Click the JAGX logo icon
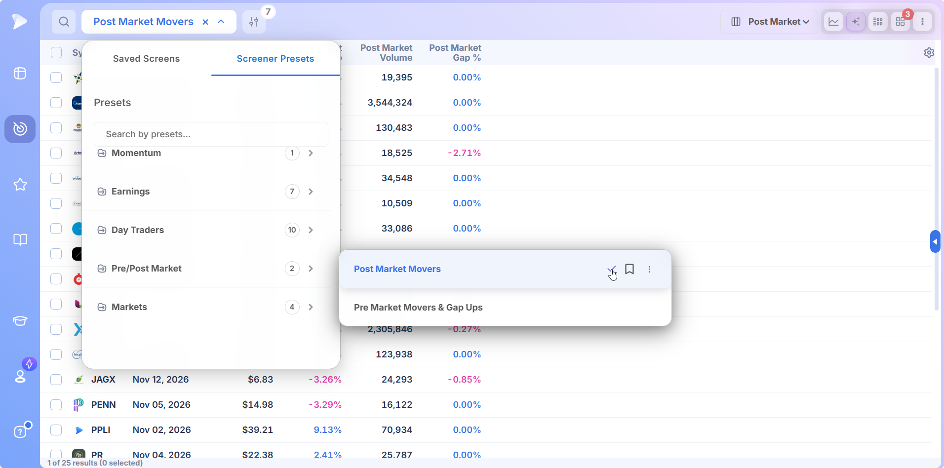The height and width of the screenshot is (468, 944). (x=79, y=380)
